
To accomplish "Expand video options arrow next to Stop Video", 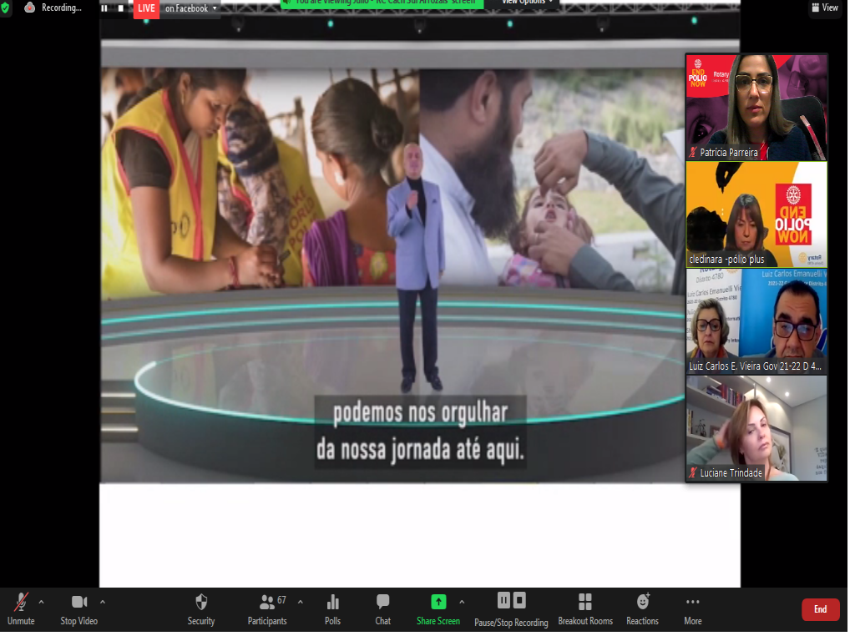I will (x=103, y=601).
